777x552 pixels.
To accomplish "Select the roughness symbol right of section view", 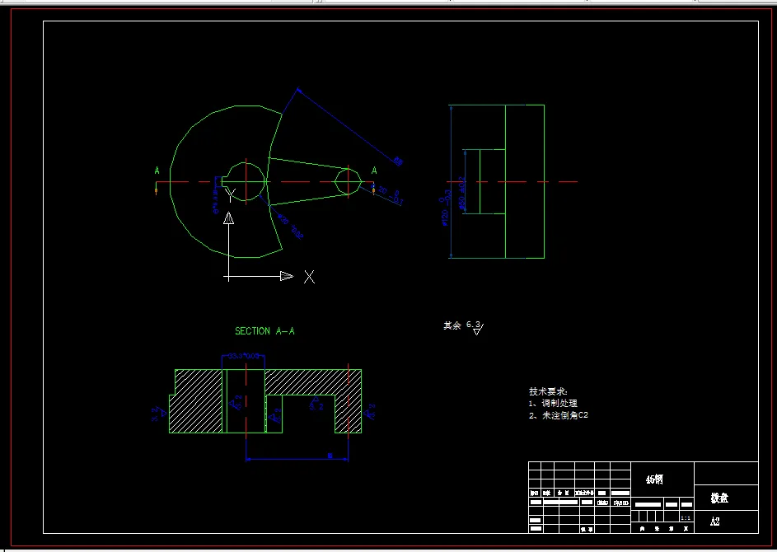I will [x=369, y=412].
